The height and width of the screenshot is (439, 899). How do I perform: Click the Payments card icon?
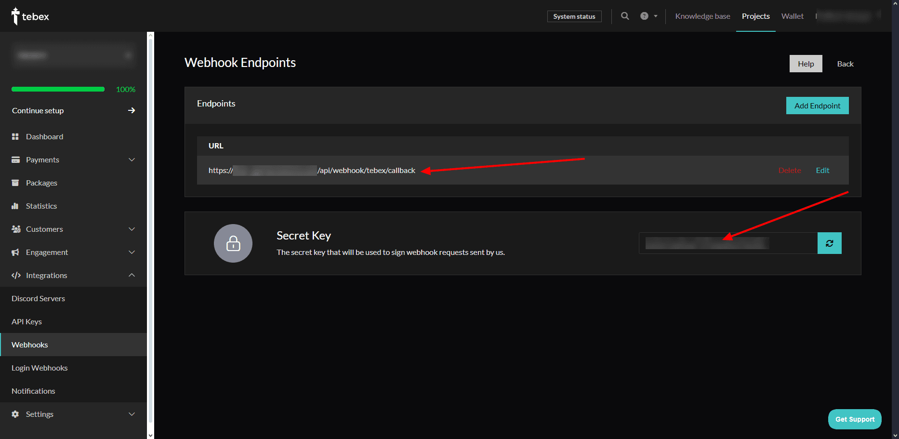[x=16, y=160]
